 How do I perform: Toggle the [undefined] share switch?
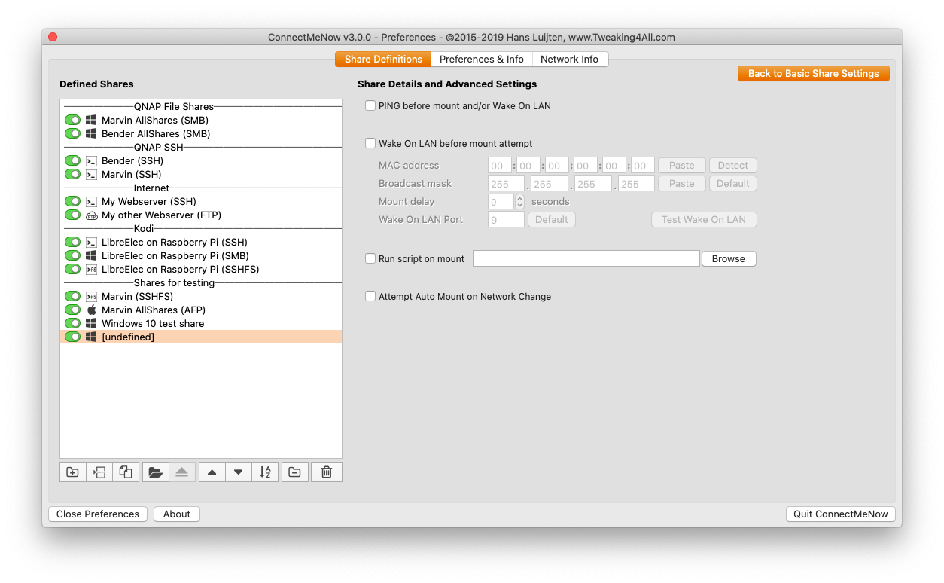coord(72,337)
